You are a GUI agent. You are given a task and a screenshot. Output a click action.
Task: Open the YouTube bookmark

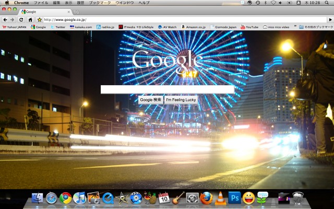pyautogui.click(x=249, y=27)
